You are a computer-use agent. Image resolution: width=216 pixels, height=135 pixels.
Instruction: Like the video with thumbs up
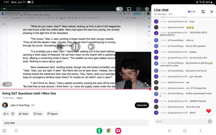[6, 114]
